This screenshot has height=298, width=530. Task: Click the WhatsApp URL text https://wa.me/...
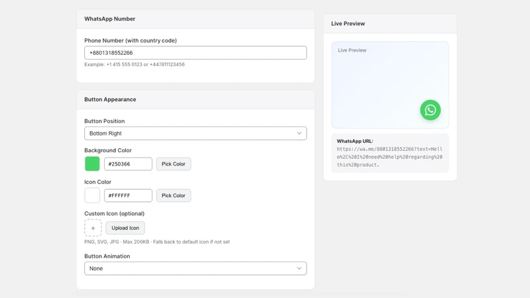390,157
